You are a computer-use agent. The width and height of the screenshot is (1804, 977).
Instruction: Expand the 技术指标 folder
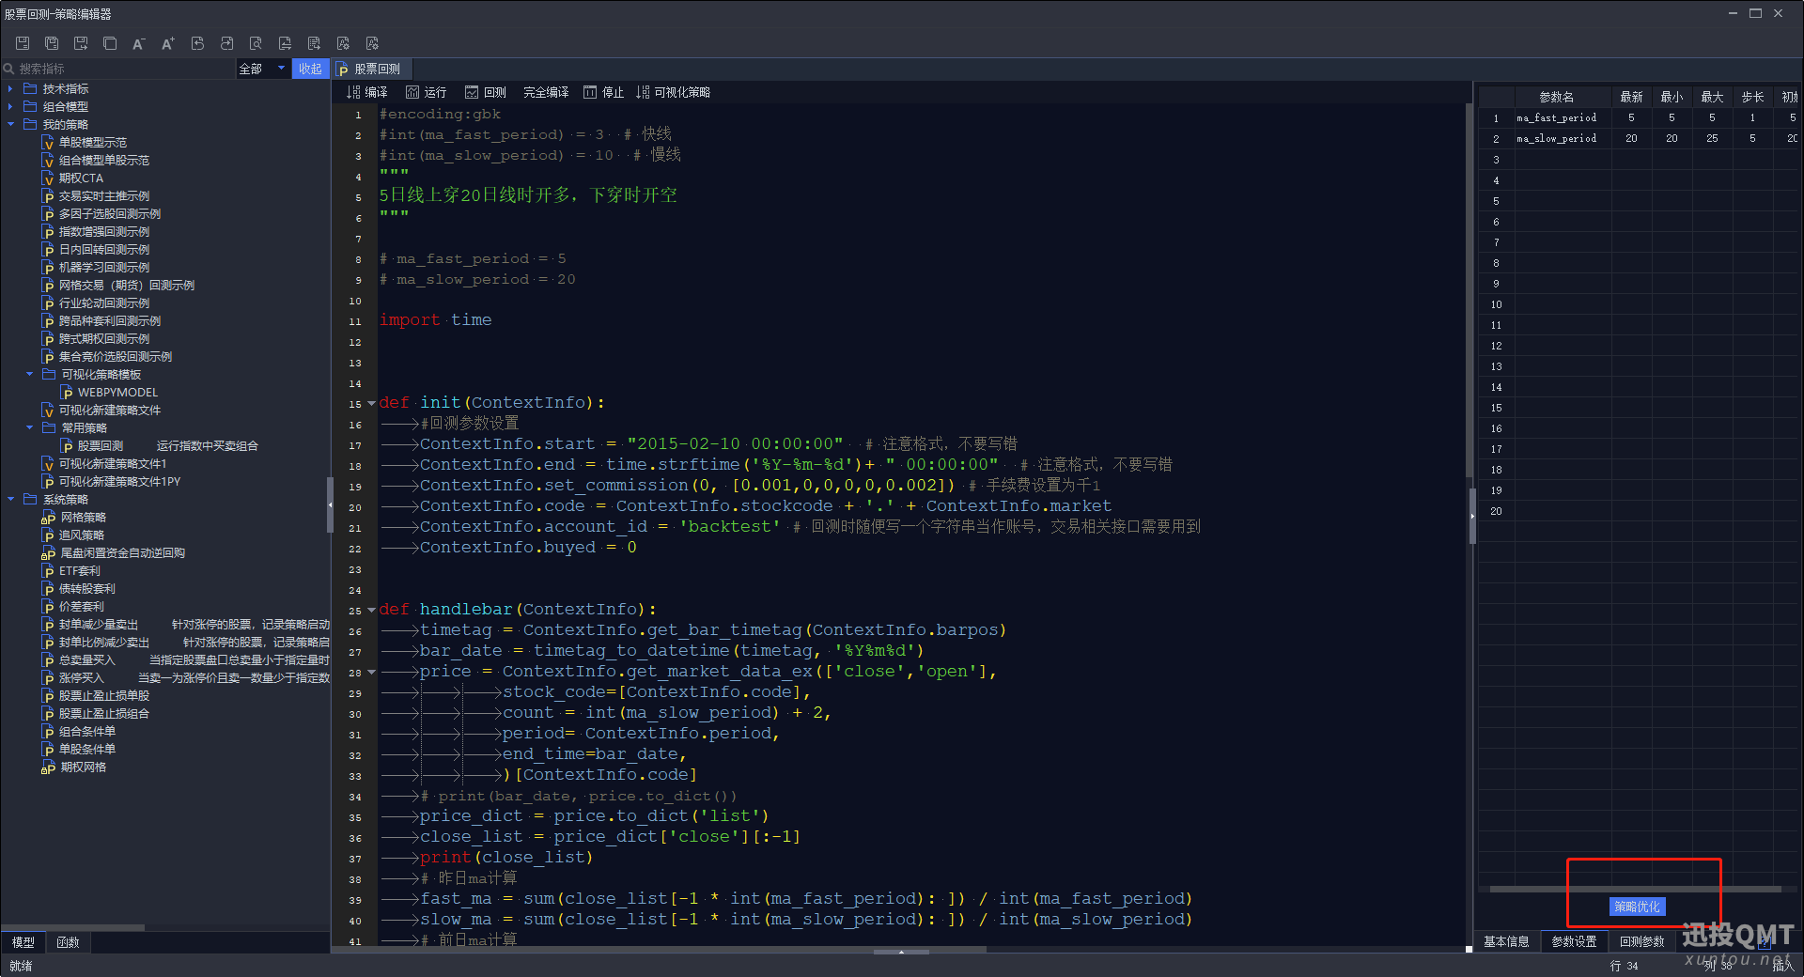[x=10, y=88]
